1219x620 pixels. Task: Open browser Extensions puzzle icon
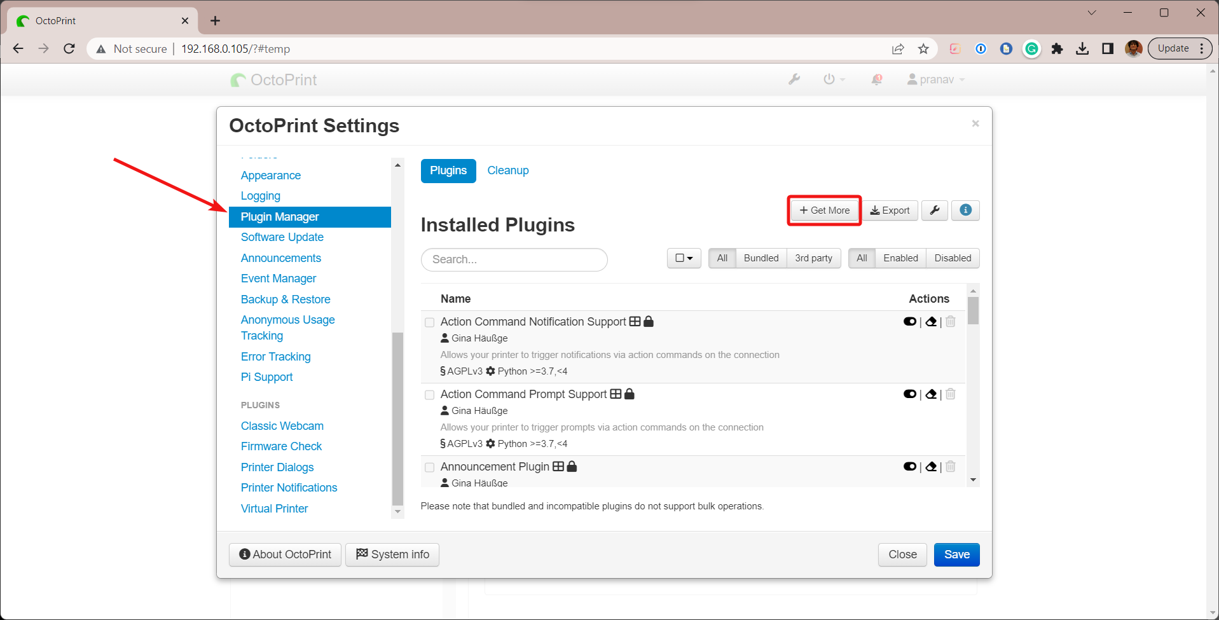pos(1057,49)
